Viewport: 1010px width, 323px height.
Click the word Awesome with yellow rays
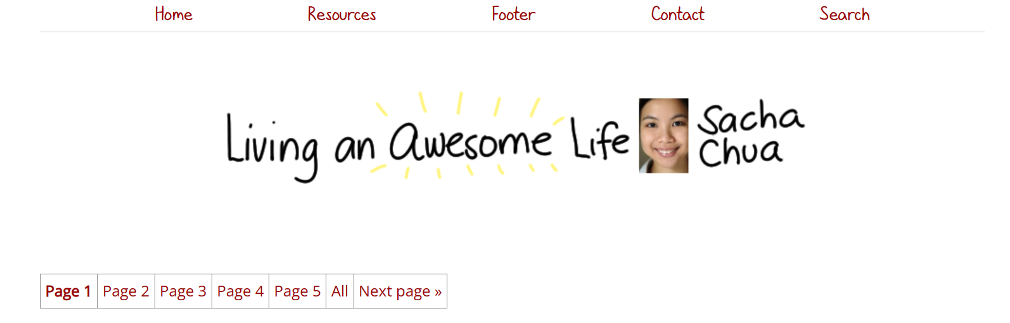pyautogui.click(x=470, y=140)
